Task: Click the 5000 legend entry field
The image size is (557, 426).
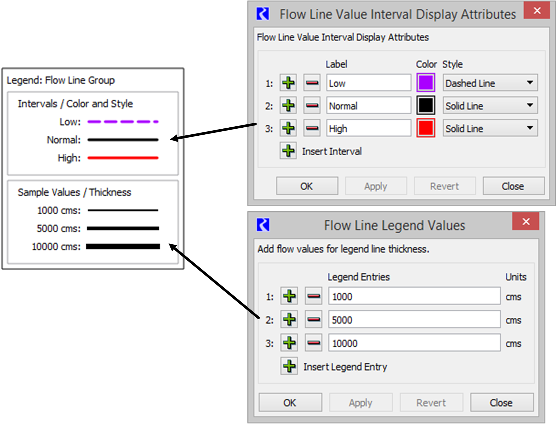Action: coord(414,319)
